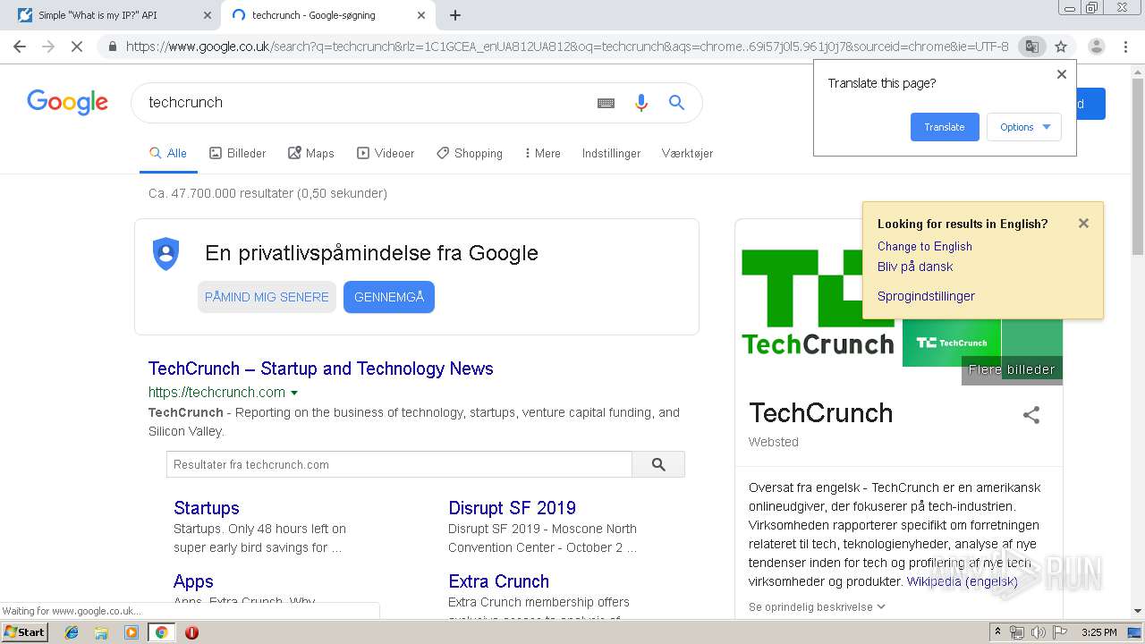The width and height of the screenshot is (1145, 644).
Task: Switch to Chrome in the taskbar
Action: [x=161, y=632]
